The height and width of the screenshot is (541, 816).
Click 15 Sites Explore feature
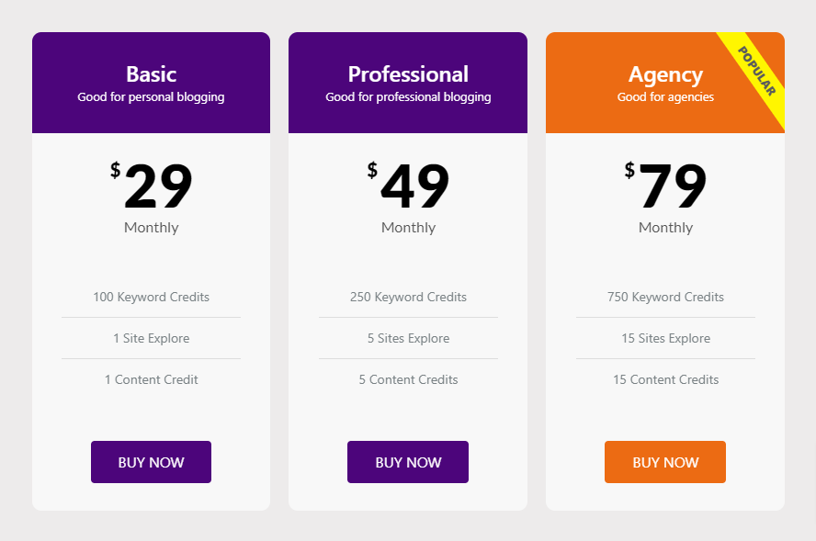pos(665,338)
